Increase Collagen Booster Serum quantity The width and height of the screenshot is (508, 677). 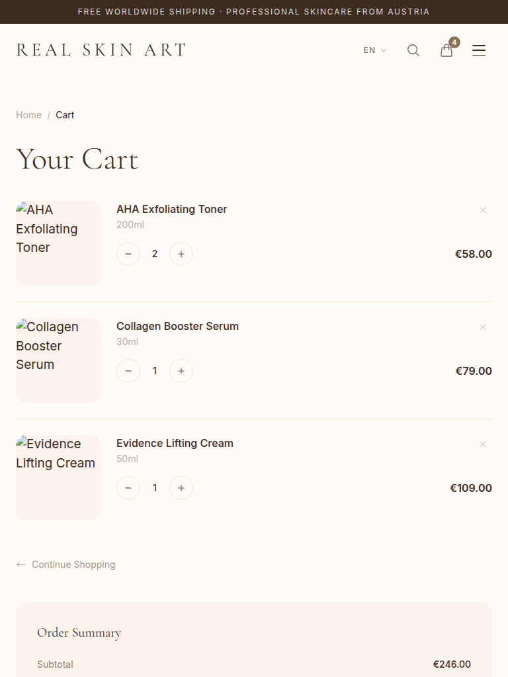click(x=181, y=371)
